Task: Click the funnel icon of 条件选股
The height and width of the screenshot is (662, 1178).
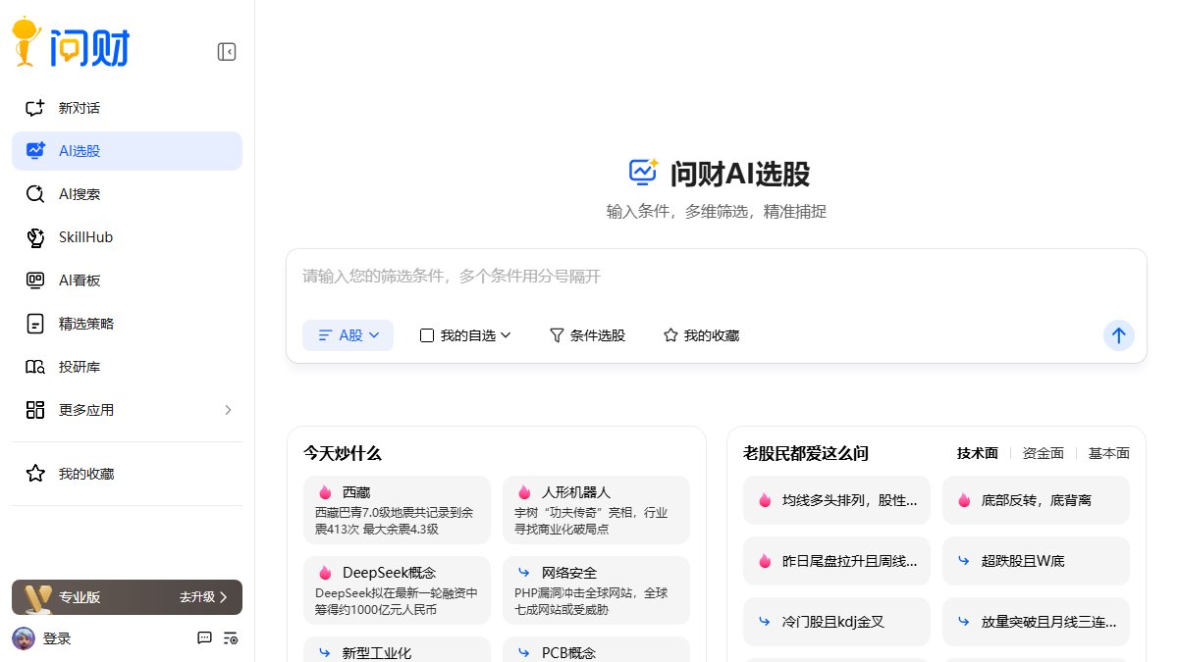Action: click(557, 335)
